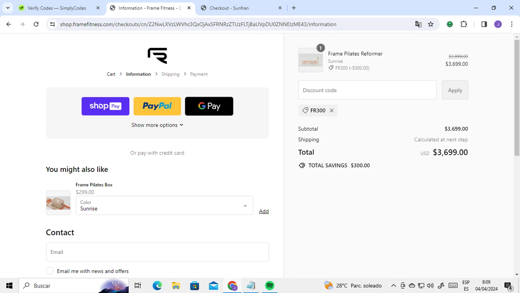Switch to Checkout Sunfran tab
Viewport: 520px width, 293px height.
(241, 8)
